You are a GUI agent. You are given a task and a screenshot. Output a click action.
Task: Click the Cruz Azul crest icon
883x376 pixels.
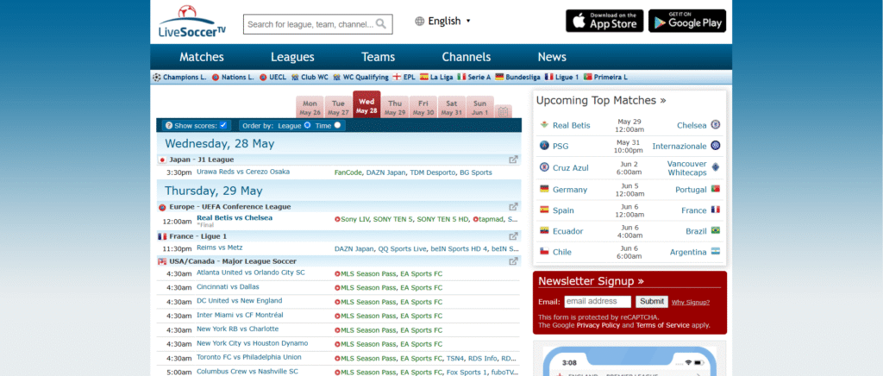544,167
